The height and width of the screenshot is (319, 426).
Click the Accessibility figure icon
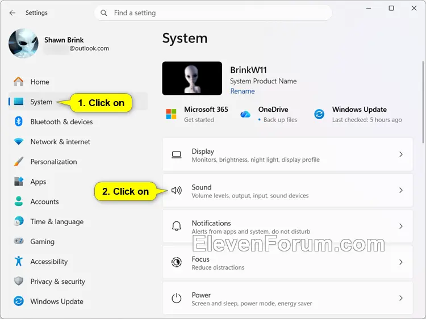pos(19,261)
